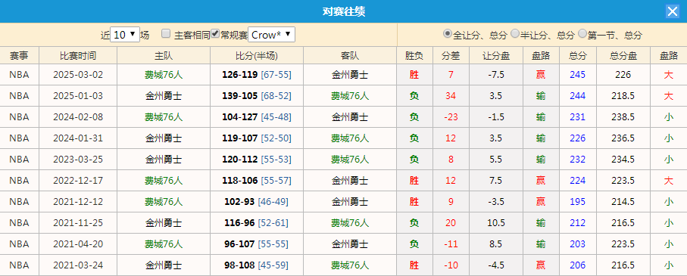Click point difference value 34
The image size is (687, 276).
(451, 96)
